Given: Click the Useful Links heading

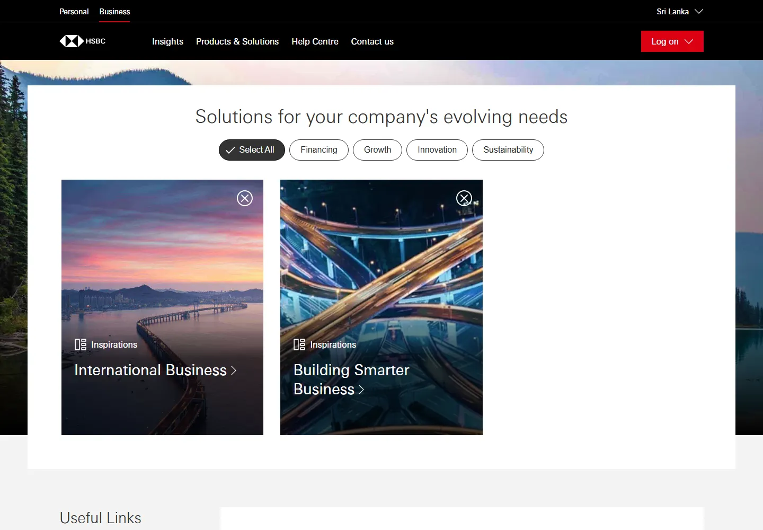Looking at the screenshot, I should click(101, 518).
